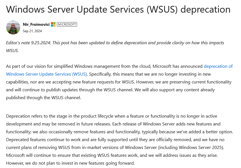
Task: Click the Microsoft four-color logo icon
Action: pos(53,24)
